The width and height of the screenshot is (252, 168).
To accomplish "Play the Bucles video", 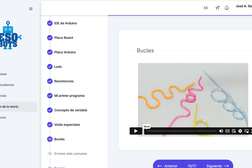I will [136, 131].
